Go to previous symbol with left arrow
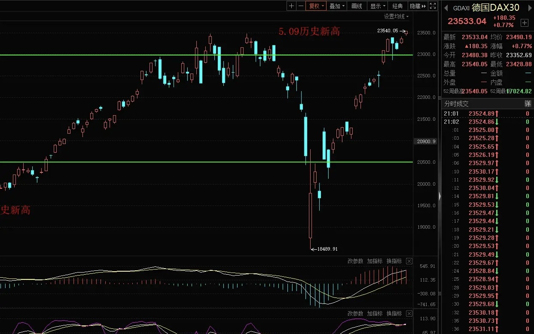This screenshot has width=534, height=334. point(446,8)
